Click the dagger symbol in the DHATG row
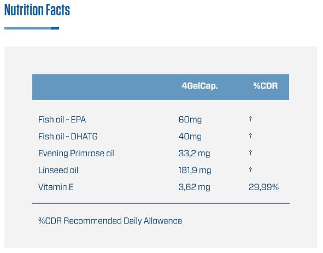 pos(250,136)
